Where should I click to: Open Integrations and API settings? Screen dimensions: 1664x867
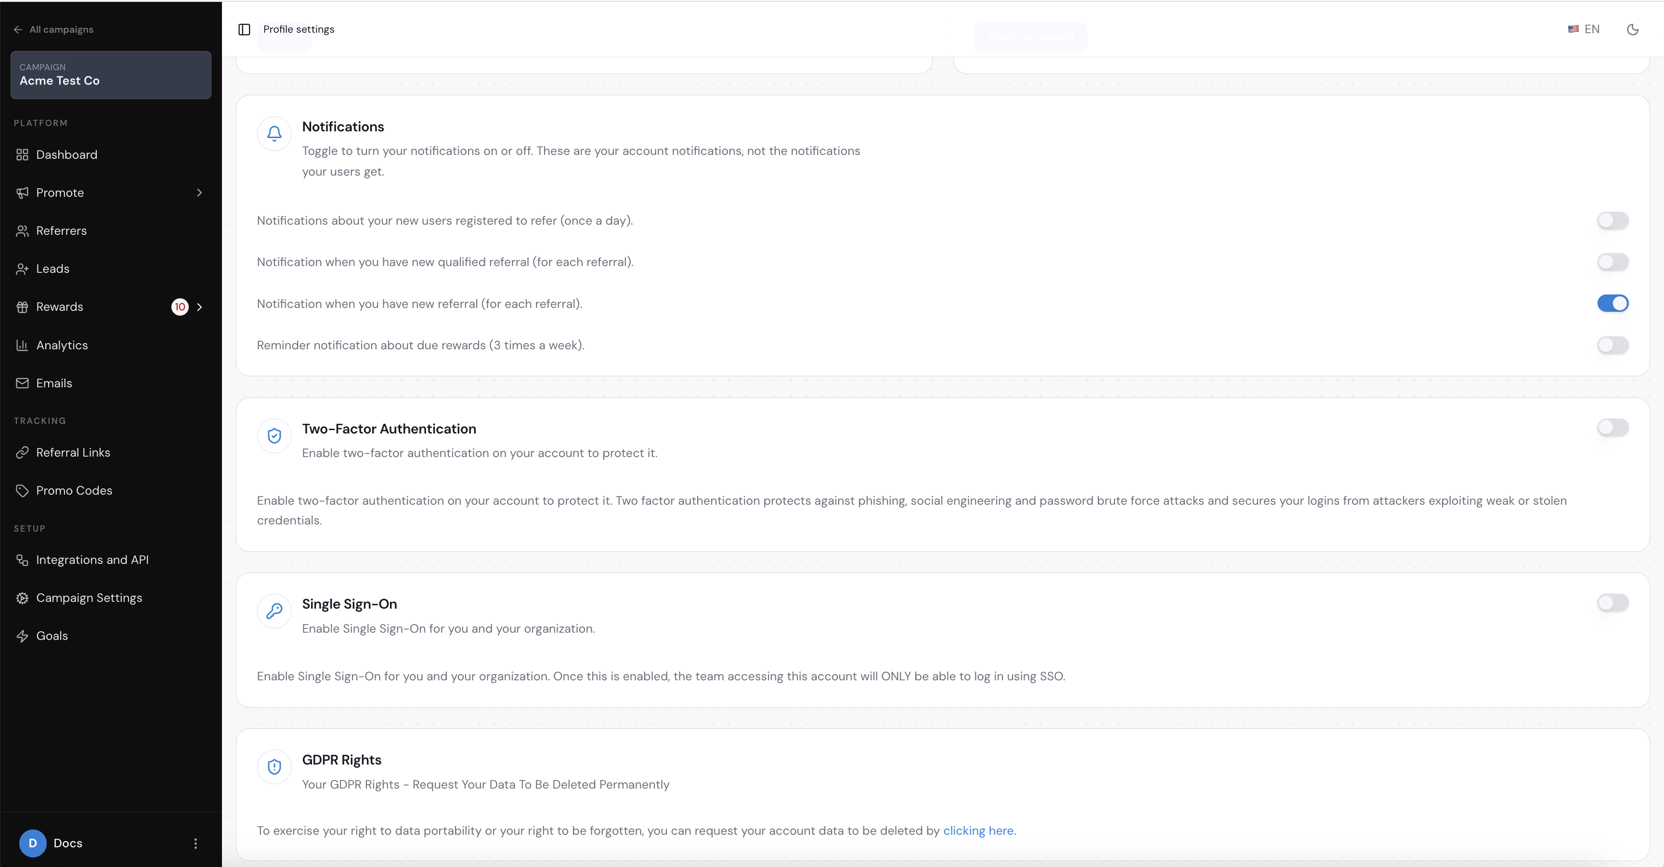[x=110, y=561]
